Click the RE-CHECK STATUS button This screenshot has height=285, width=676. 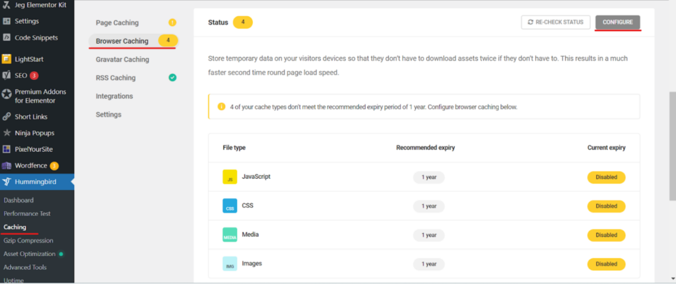(x=555, y=22)
